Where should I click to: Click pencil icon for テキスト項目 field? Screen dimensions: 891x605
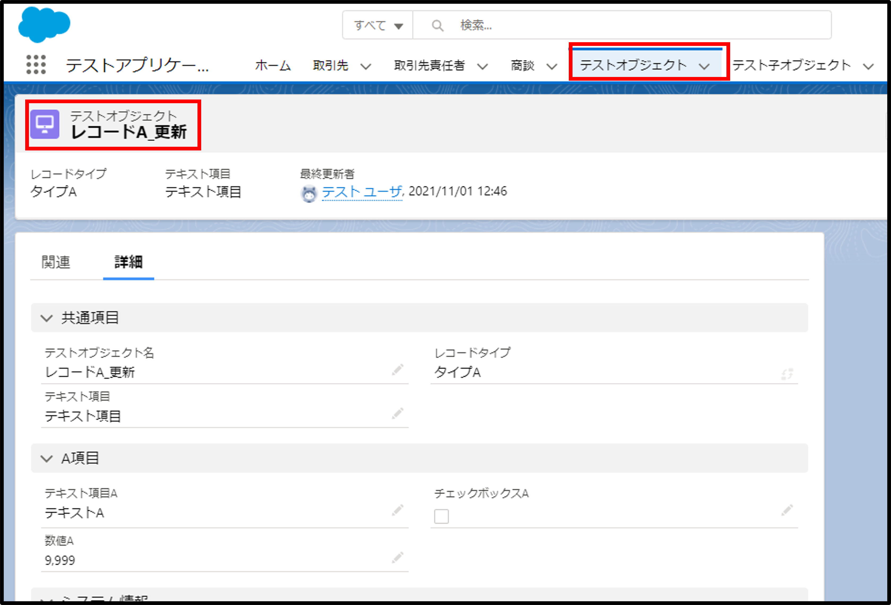tap(398, 414)
